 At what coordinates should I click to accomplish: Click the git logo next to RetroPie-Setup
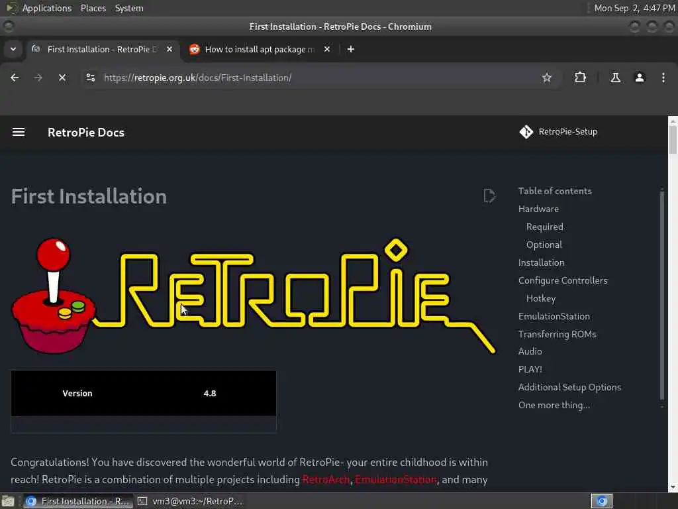point(526,132)
